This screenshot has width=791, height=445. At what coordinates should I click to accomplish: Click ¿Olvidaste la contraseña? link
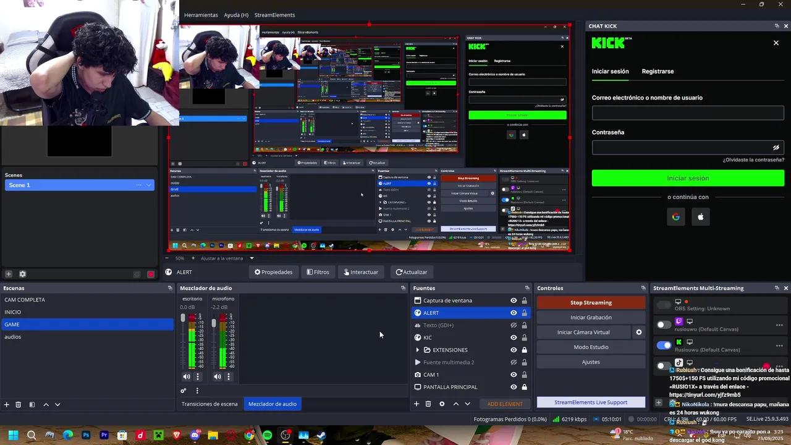753,159
